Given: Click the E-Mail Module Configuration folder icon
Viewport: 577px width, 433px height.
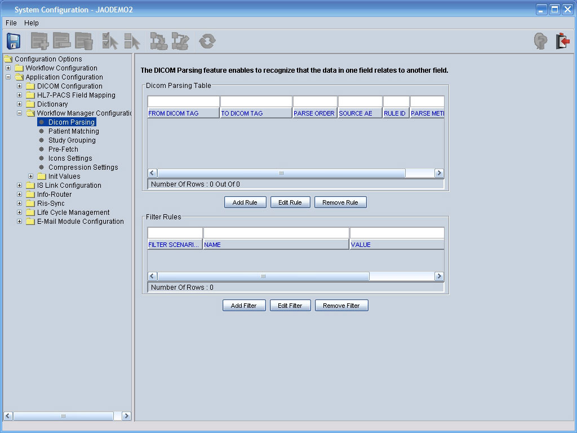Looking at the screenshot, I should point(30,221).
